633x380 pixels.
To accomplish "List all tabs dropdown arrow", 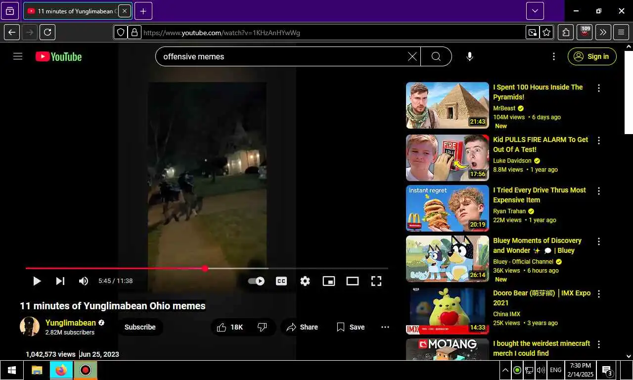I will pyautogui.click(x=535, y=11).
